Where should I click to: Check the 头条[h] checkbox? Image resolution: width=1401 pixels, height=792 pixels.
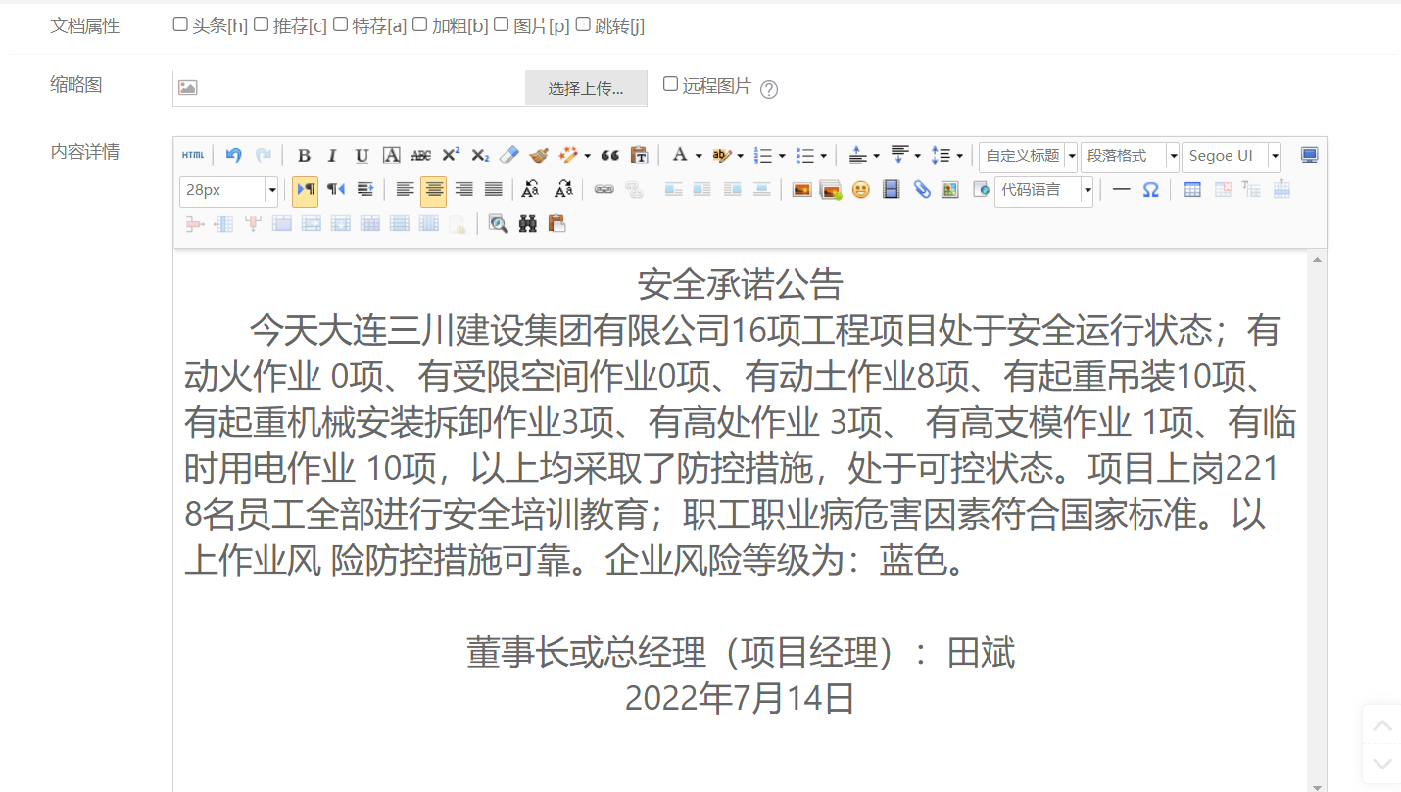coord(180,24)
